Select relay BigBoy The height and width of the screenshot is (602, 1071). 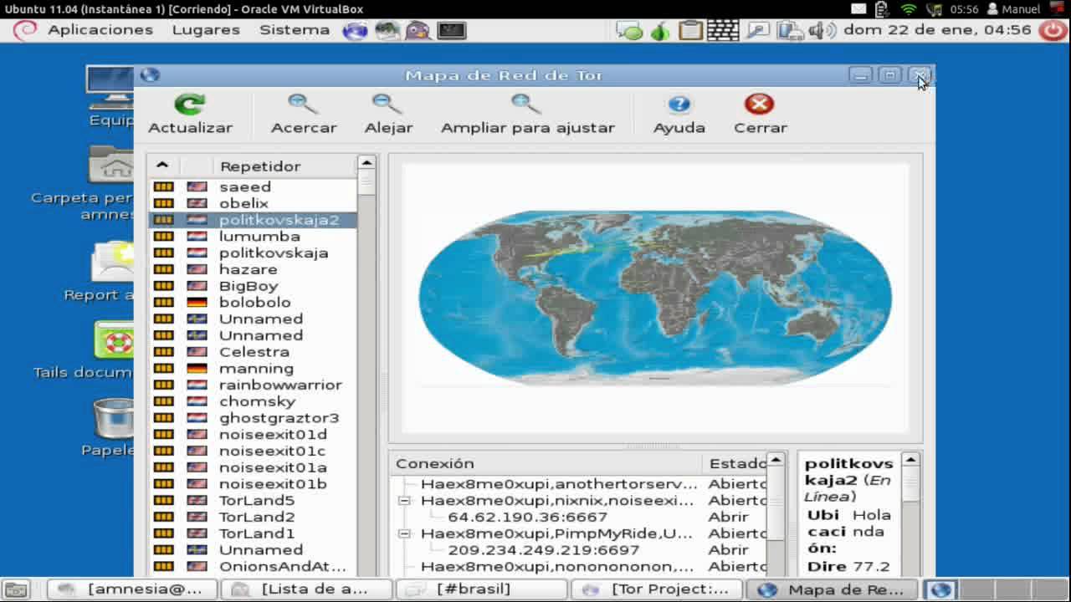pos(253,286)
